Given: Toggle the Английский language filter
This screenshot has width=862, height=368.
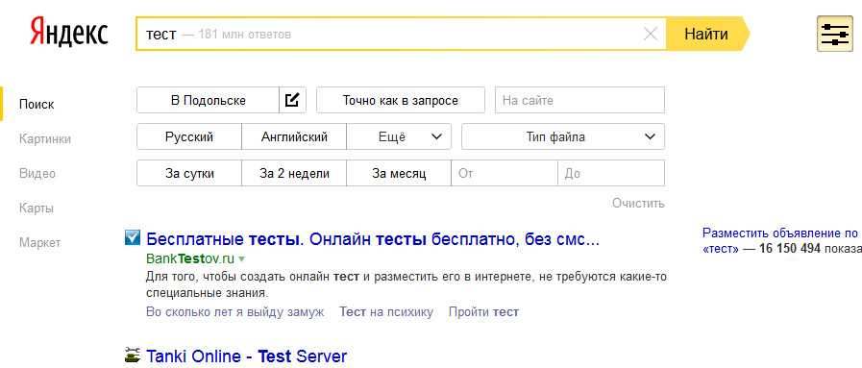Looking at the screenshot, I should 294,136.
